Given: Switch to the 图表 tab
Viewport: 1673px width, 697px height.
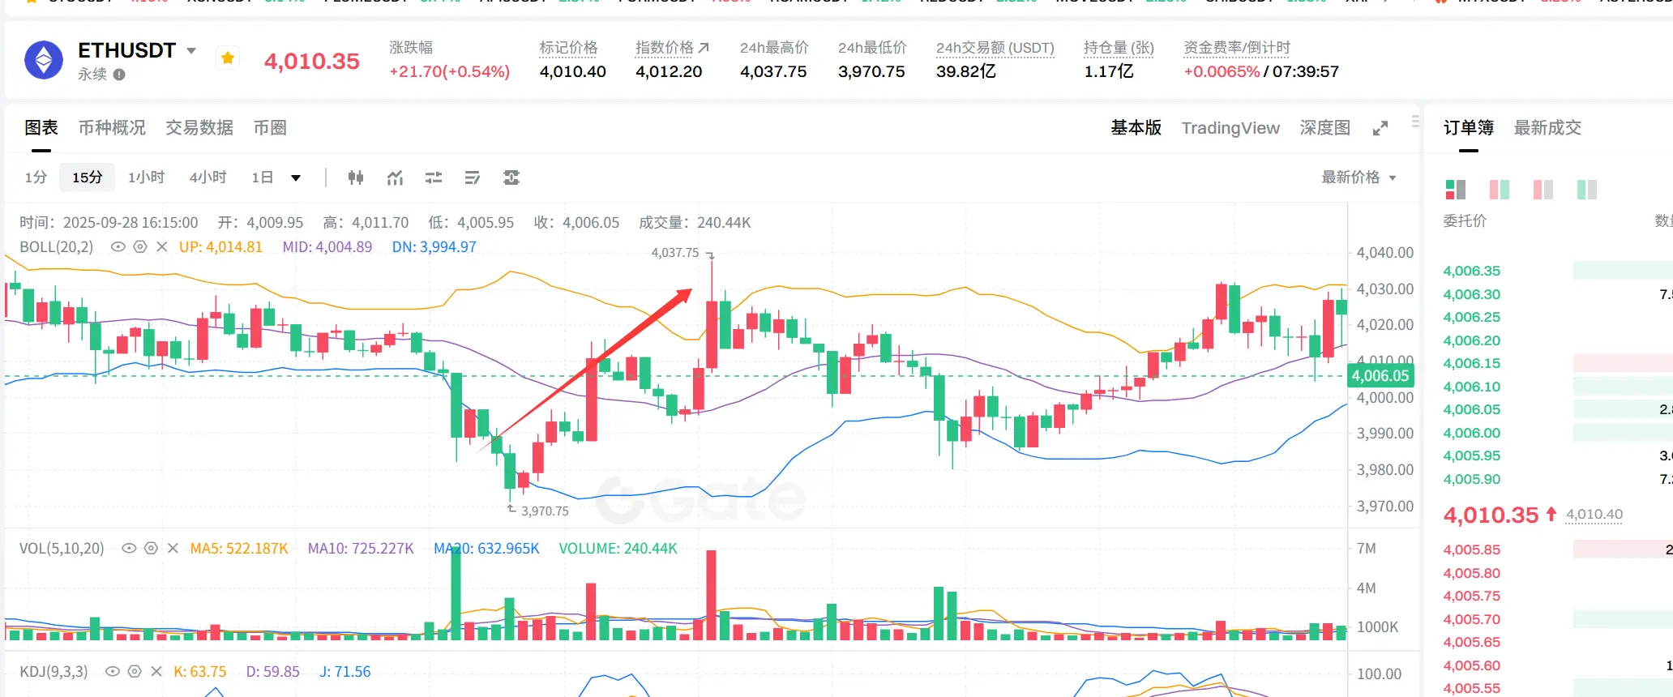Looking at the screenshot, I should (x=41, y=127).
